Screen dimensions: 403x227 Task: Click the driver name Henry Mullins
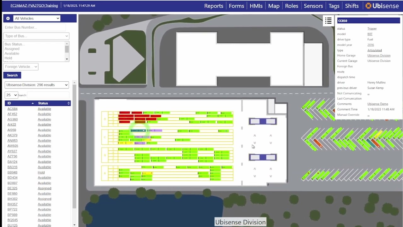pyautogui.click(x=376, y=83)
